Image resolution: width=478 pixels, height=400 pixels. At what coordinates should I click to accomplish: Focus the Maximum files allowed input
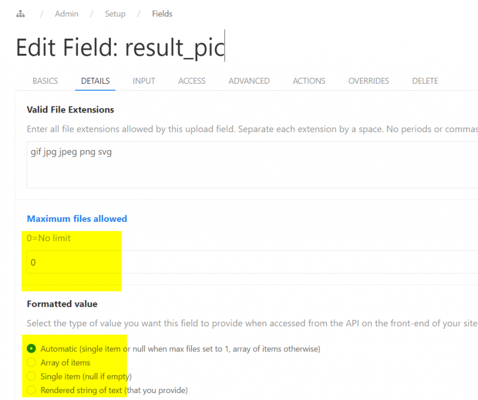[x=250, y=262]
